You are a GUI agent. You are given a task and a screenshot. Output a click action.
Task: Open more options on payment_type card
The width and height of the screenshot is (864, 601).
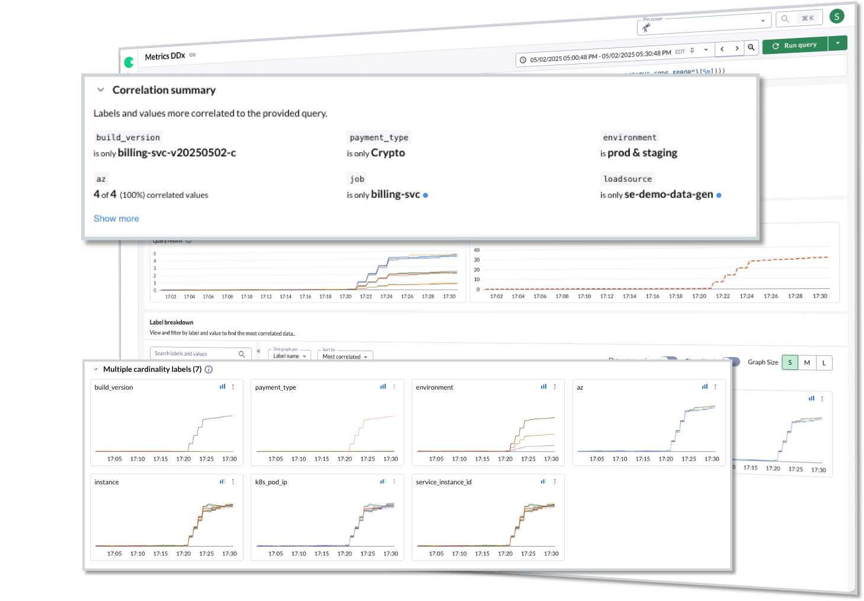click(x=394, y=387)
